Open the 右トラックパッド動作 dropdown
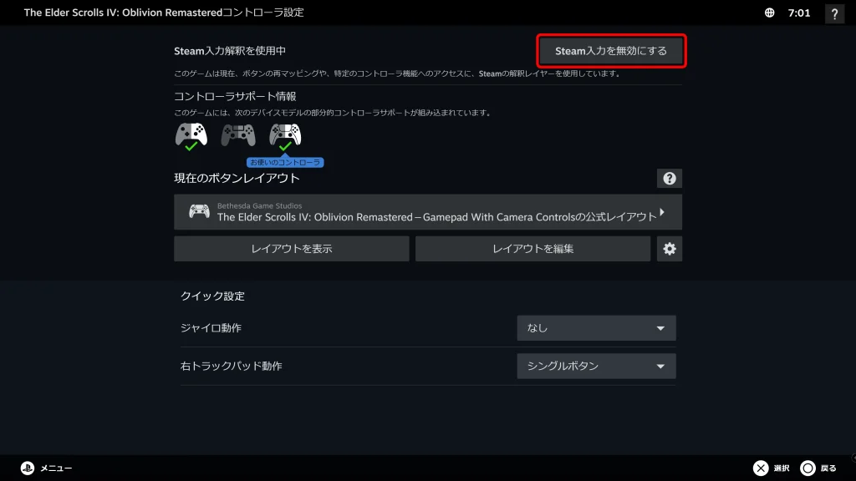The image size is (856, 481). 596,366
